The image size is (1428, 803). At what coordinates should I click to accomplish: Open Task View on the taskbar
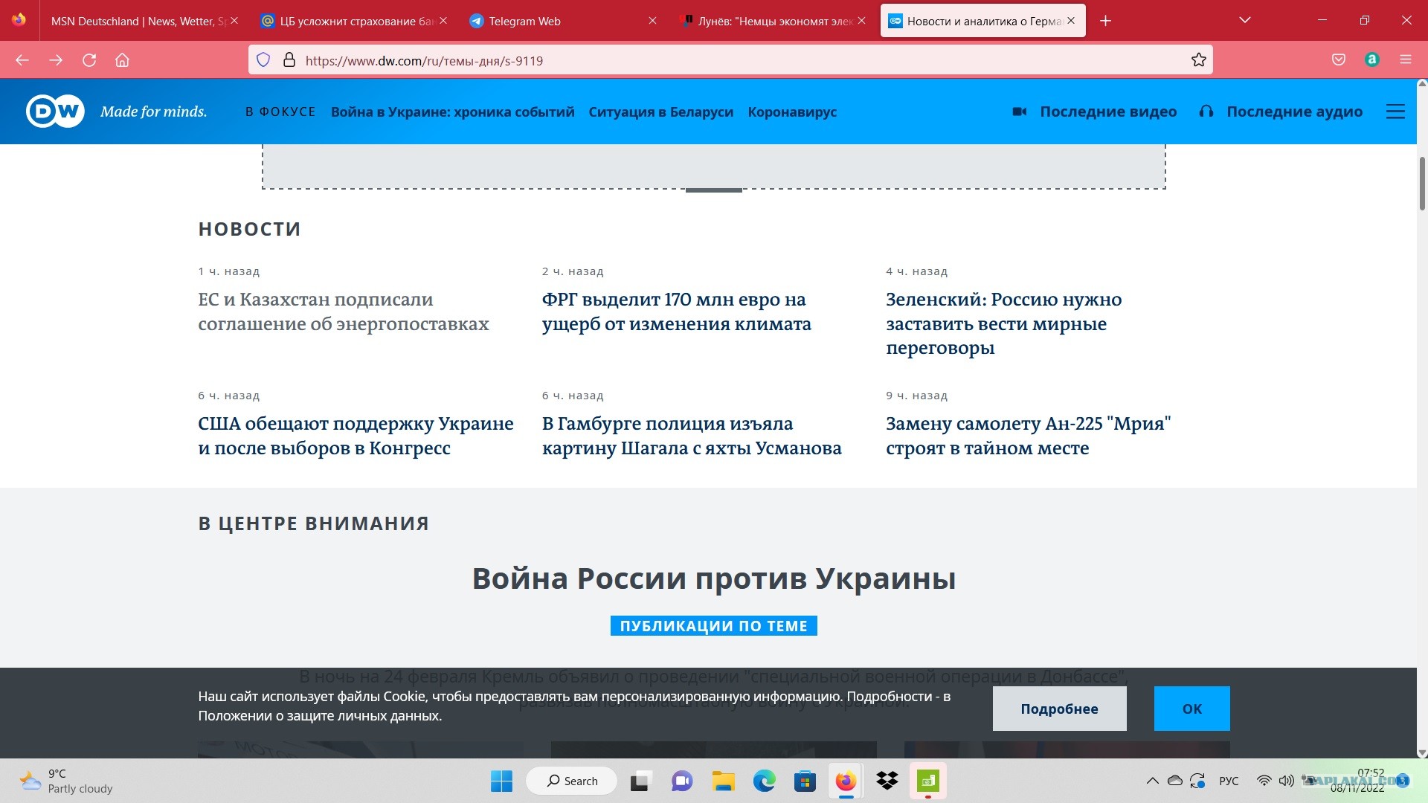(x=640, y=781)
